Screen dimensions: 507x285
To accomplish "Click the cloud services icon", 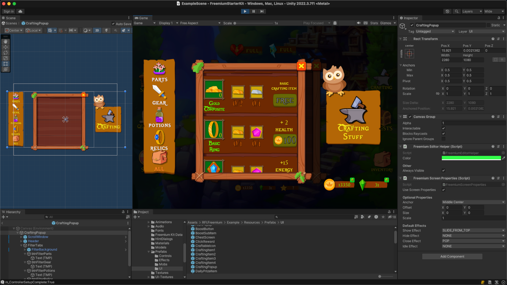I will click(20, 11).
